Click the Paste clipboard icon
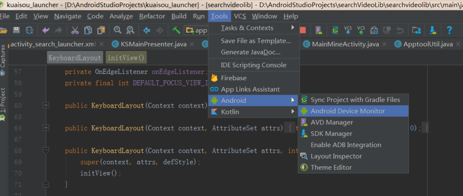 101,30
